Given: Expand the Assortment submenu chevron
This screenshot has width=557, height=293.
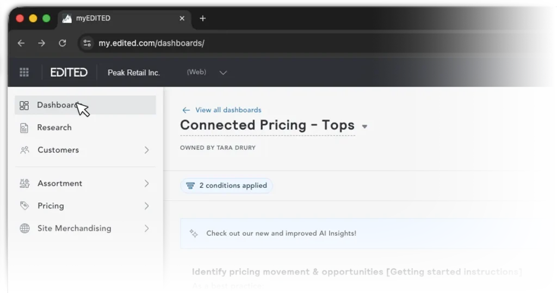Looking at the screenshot, I should click(146, 184).
